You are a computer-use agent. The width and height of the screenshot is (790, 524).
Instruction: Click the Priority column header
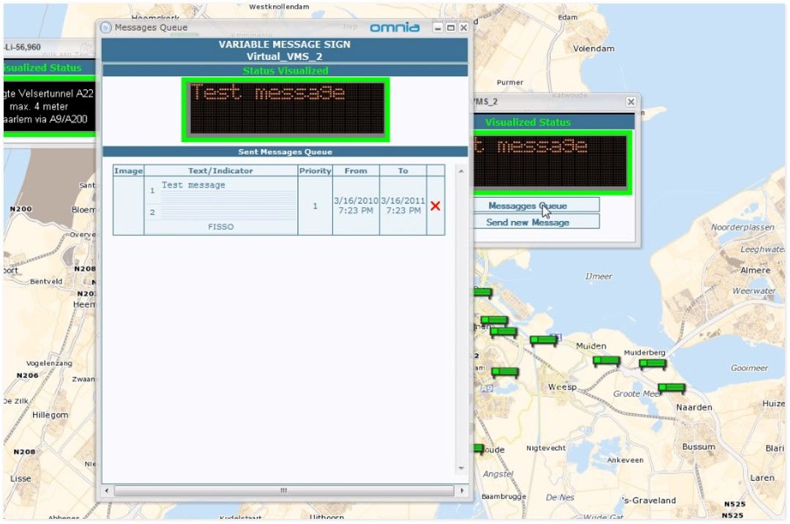pyautogui.click(x=315, y=171)
